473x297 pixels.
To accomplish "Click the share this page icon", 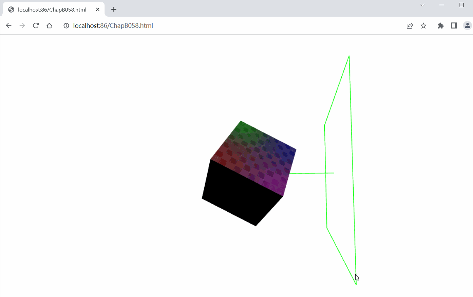I will 410,25.
